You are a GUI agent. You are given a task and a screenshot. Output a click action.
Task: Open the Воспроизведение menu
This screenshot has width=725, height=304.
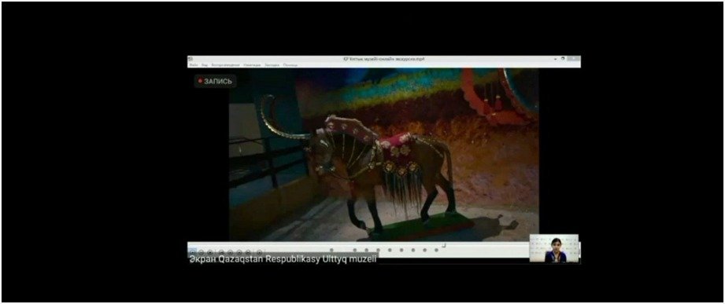[x=225, y=65]
